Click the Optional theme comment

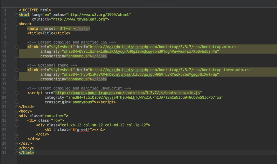[53, 65]
